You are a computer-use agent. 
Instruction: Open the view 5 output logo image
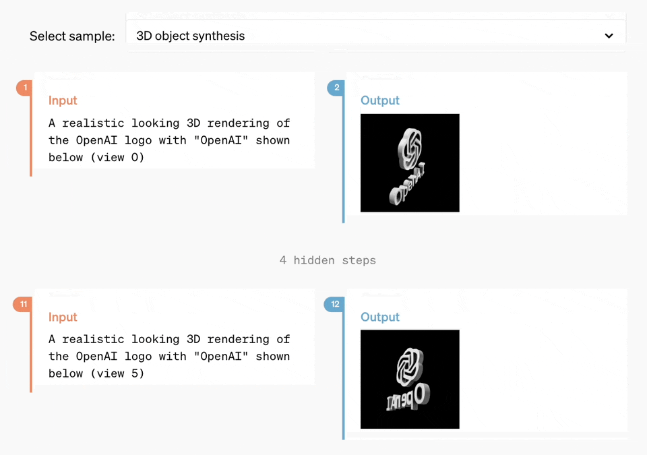pyautogui.click(x=410, y=379)
